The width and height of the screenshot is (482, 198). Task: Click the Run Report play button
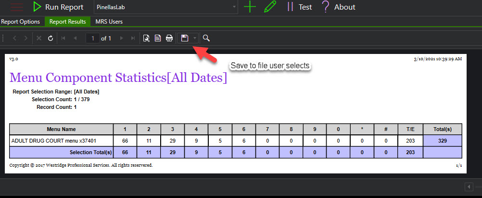point(37,7)
